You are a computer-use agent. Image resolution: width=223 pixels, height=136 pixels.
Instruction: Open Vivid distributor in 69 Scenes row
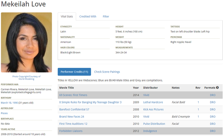click(x=146, y=95)
